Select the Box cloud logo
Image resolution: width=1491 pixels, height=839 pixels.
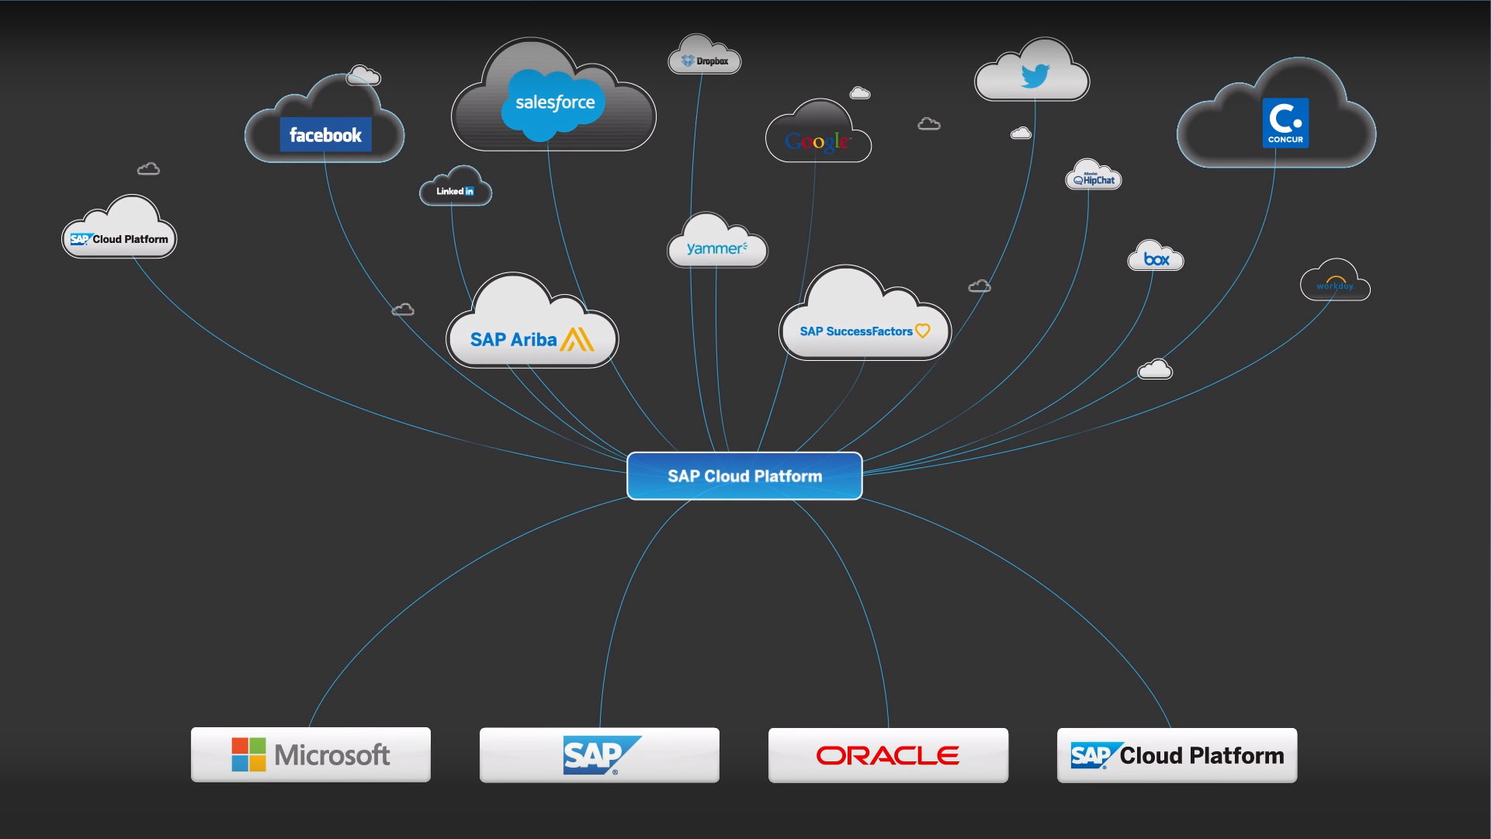pos(1156,259)
